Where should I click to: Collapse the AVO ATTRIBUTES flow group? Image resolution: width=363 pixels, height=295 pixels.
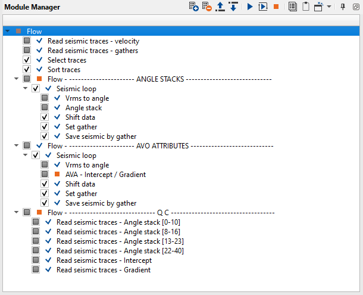[x=16, y=145]
